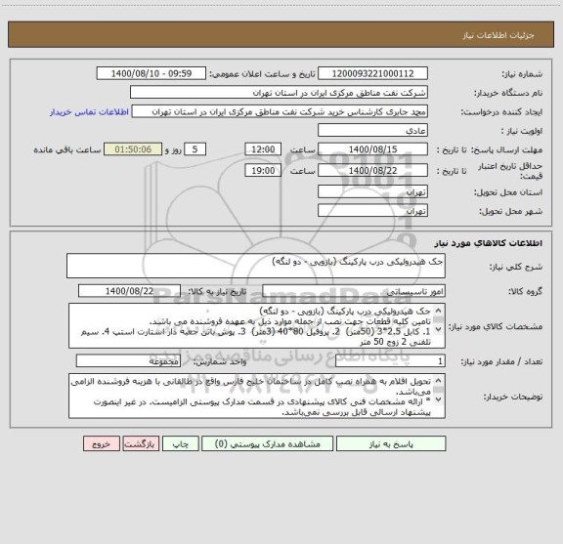Click اطلاعات کالاهای مورد نیاز section heading

click(489, 243)
